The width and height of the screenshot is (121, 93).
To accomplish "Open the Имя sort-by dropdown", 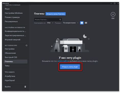I will [x=50, y=23].
